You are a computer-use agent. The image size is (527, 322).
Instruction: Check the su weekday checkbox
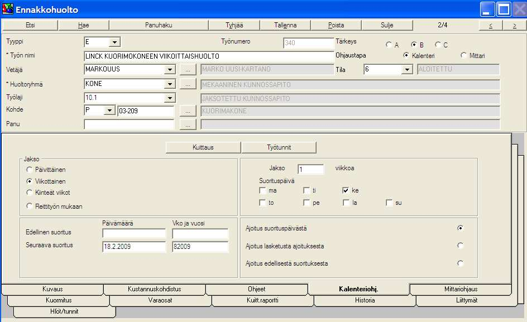(x=389, y=203)
